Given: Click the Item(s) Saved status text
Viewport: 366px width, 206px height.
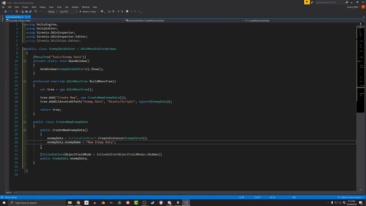Looking at the screenshot, I should click(x=10, y=197).
